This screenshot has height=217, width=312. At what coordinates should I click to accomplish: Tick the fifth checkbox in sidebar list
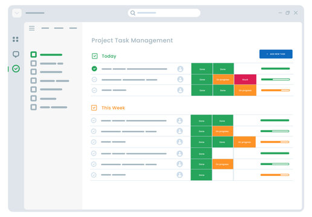(x=34, y=89)
